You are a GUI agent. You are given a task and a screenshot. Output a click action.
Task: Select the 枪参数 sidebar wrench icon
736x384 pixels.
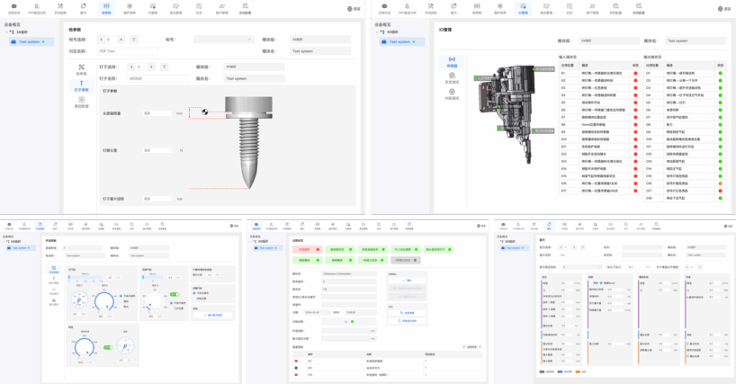82,68
